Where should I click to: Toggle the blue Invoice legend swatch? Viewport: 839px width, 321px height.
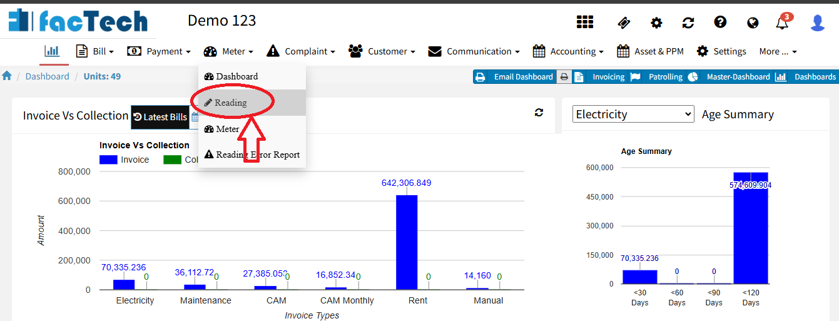pos(108,160)
